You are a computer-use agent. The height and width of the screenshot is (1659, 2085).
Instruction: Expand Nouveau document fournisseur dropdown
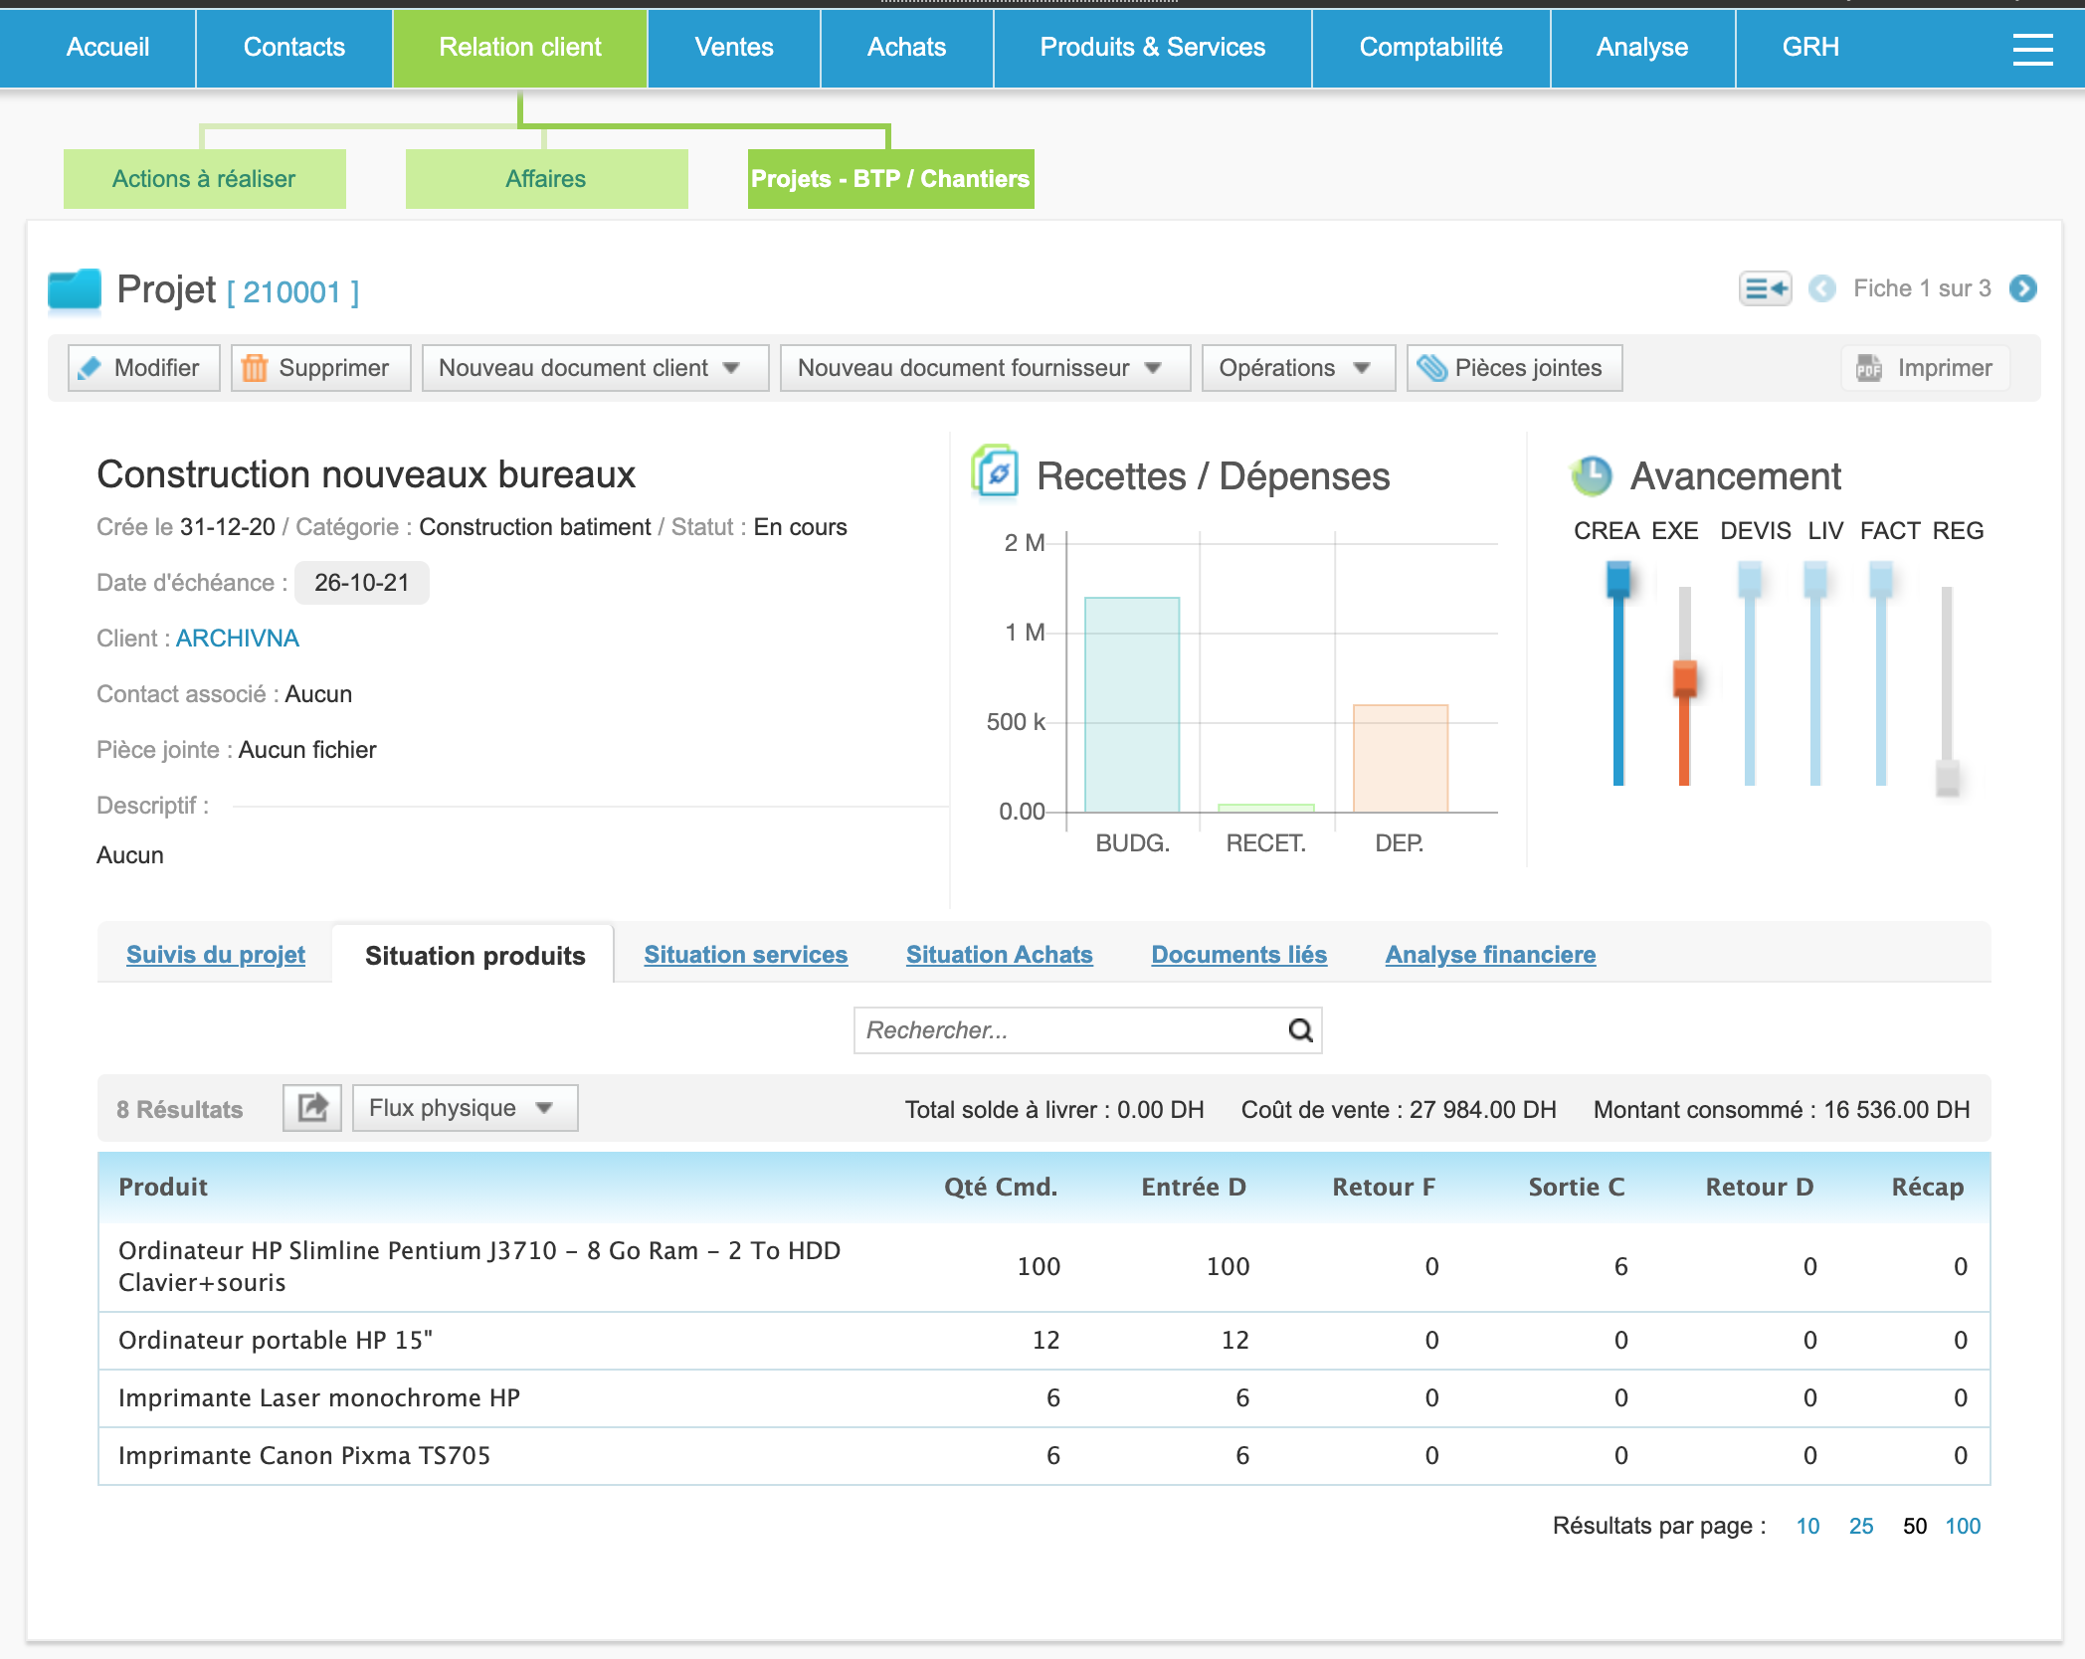pyautogui.click(x=984, y=368)
